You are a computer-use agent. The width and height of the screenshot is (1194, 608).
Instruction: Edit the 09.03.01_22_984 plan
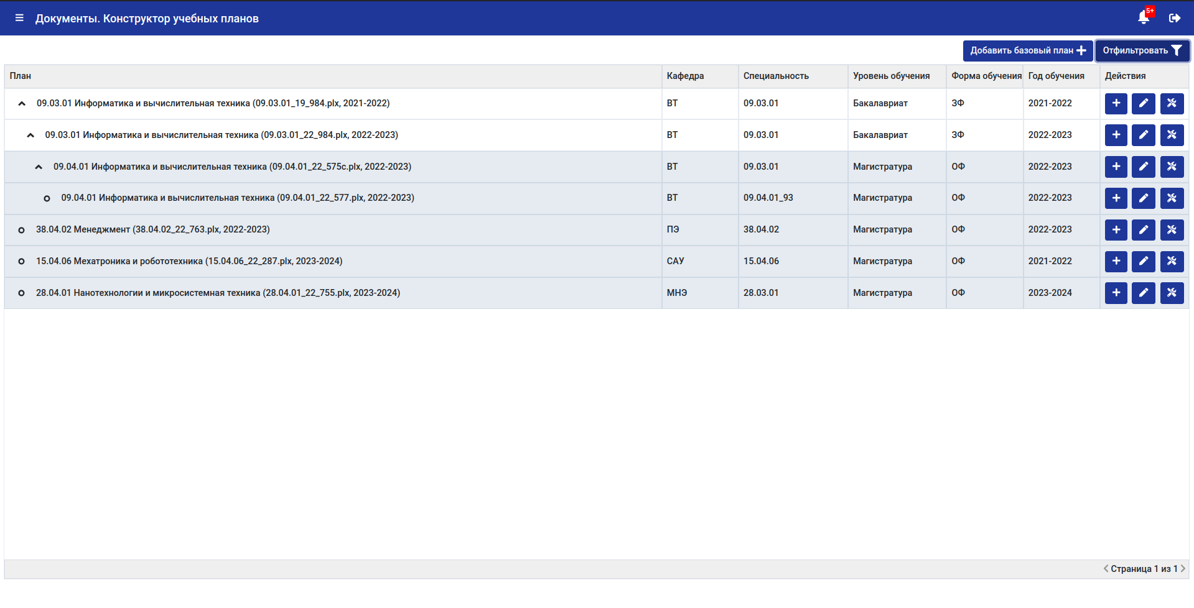click(1144, 136)
